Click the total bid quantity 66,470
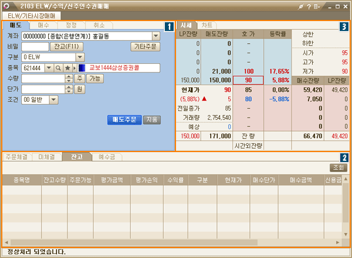Viewport: 352px width, 258px height. tap(313, 136)
